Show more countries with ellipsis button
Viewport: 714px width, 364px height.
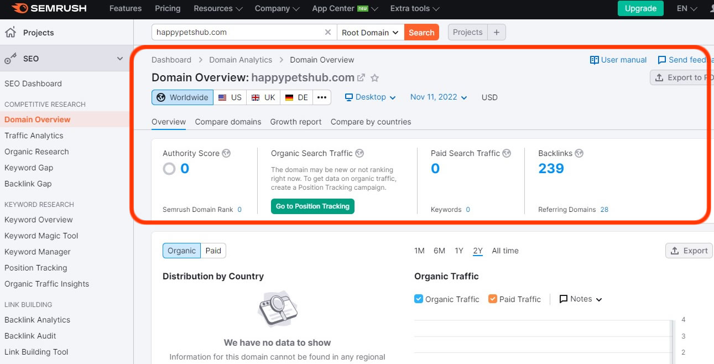[322, 97]
